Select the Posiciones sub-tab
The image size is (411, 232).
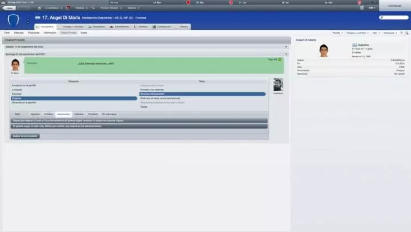point(34,33)
